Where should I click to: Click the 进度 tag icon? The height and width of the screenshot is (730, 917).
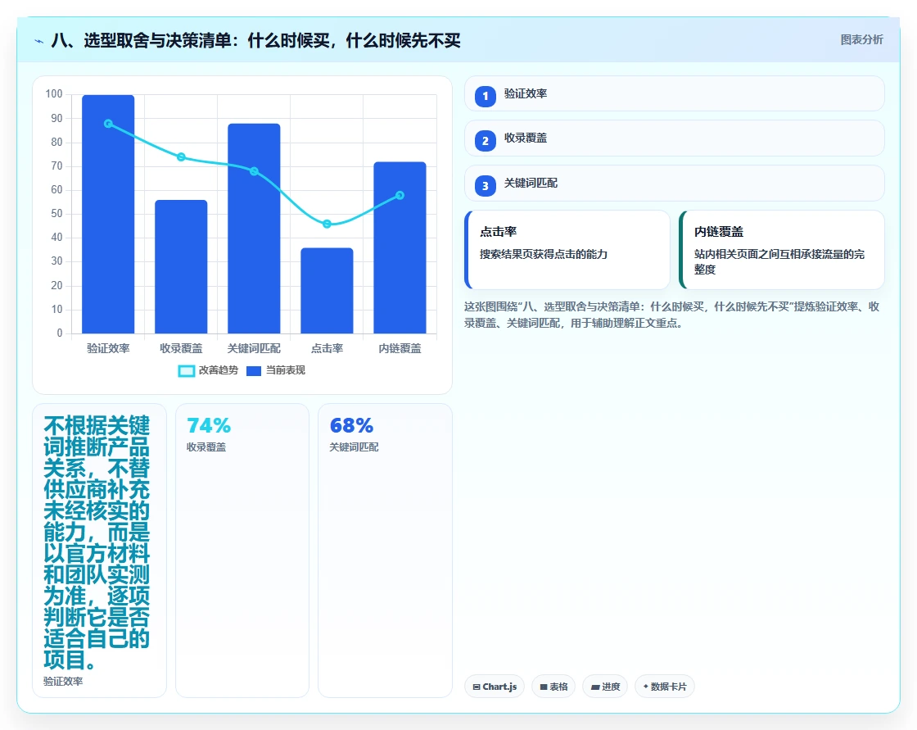(595, 687)
